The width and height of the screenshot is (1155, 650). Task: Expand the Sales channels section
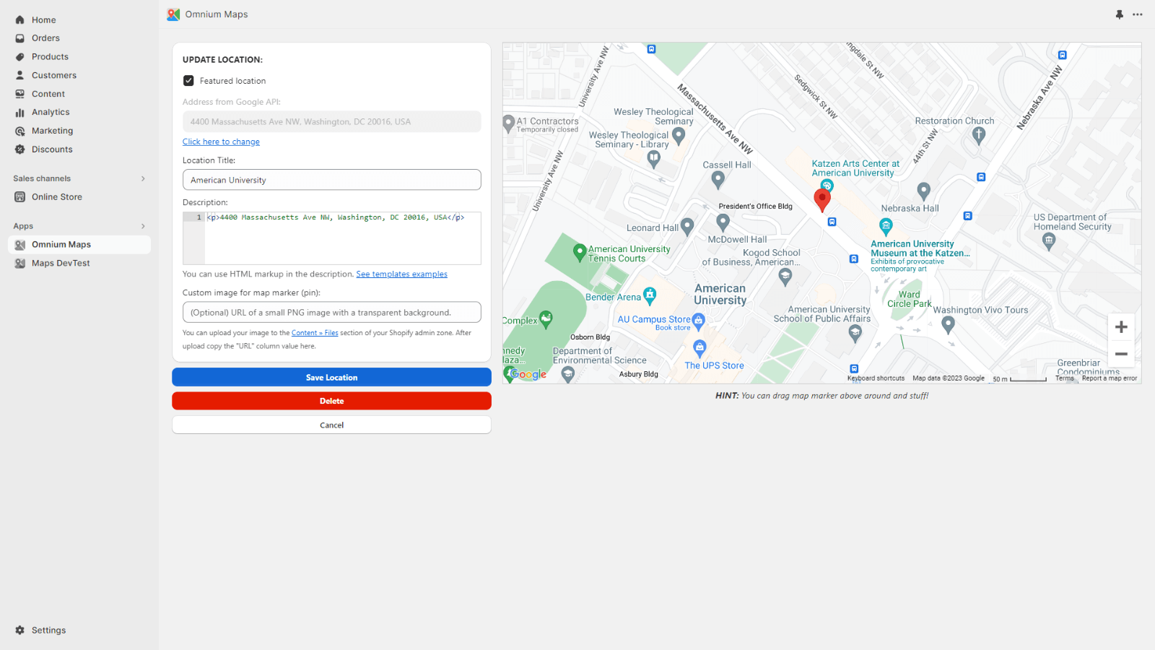[141, 178]
